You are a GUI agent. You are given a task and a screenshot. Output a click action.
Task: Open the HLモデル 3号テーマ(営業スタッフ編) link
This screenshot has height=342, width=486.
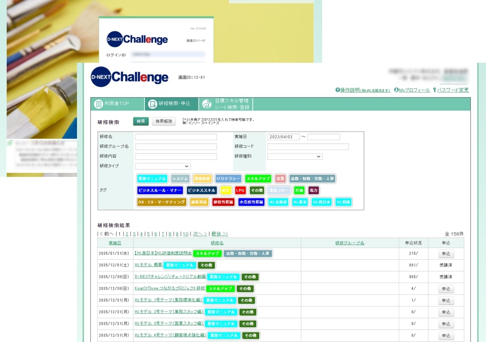169,324
